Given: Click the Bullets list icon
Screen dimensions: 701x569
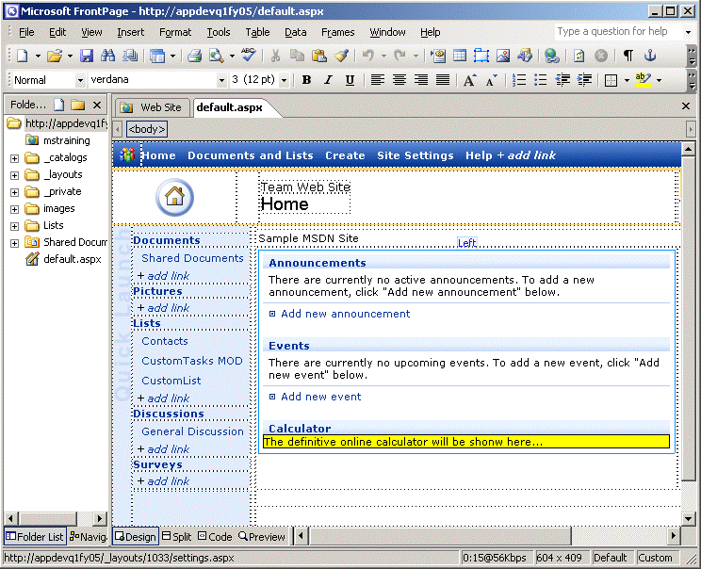Looking at the screenshot, I should click(x=541, y=80).
